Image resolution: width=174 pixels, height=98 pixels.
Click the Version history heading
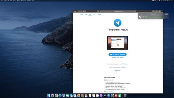pyautogui.click(x=110, y=77)
